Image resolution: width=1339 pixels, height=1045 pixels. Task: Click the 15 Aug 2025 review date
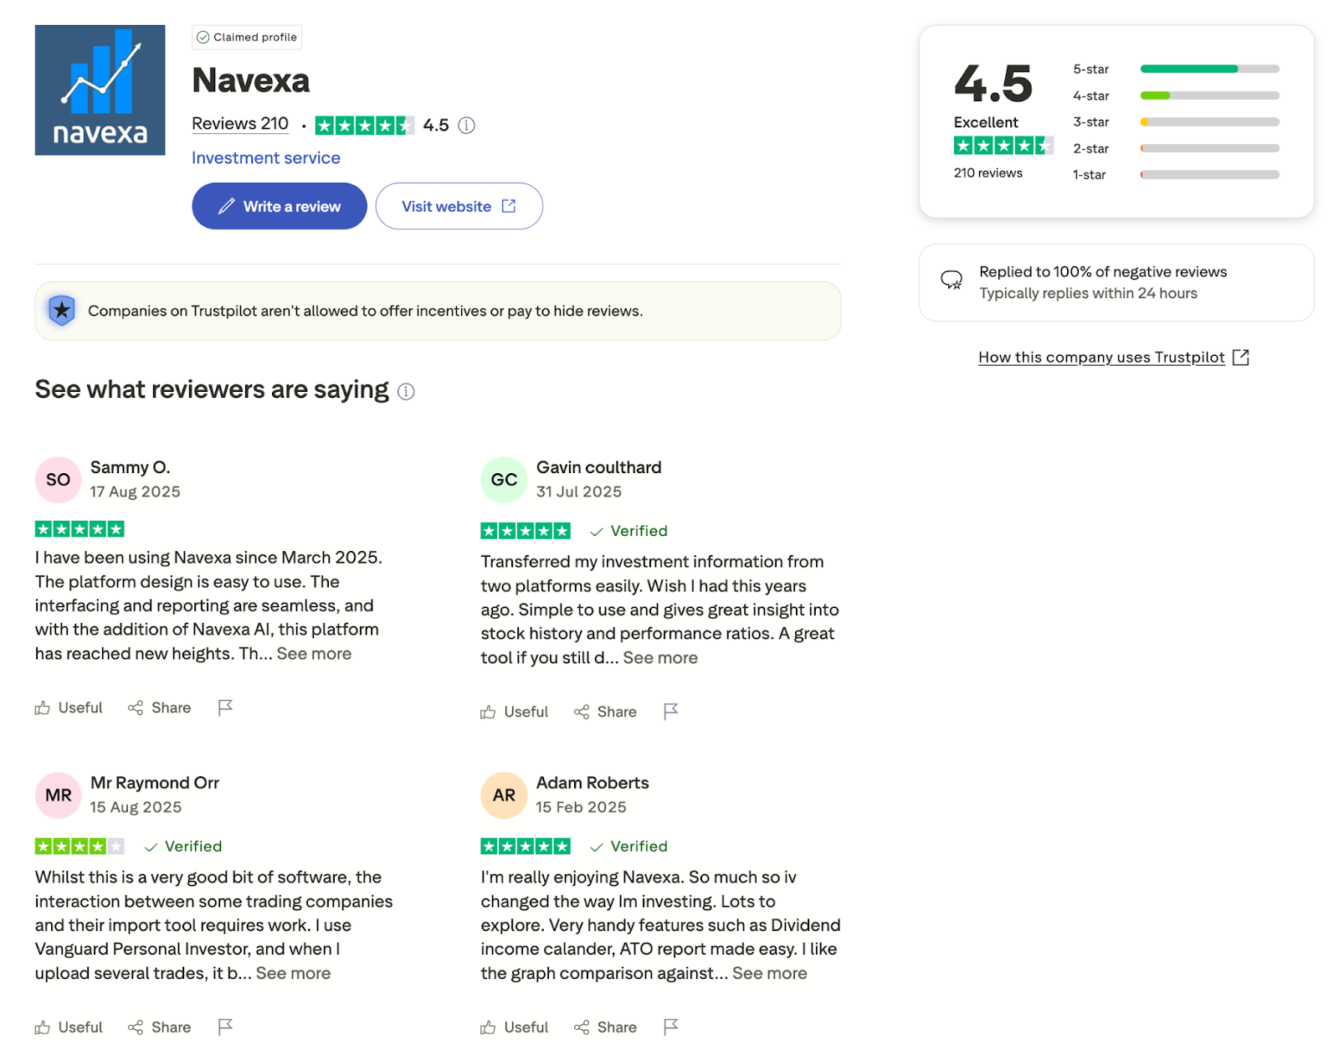tap(136, 807)
